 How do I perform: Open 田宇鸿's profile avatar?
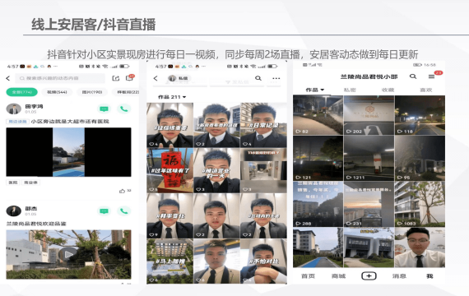tap(13, 109)
